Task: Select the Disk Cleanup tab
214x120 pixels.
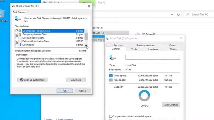Action: [19, 12]
